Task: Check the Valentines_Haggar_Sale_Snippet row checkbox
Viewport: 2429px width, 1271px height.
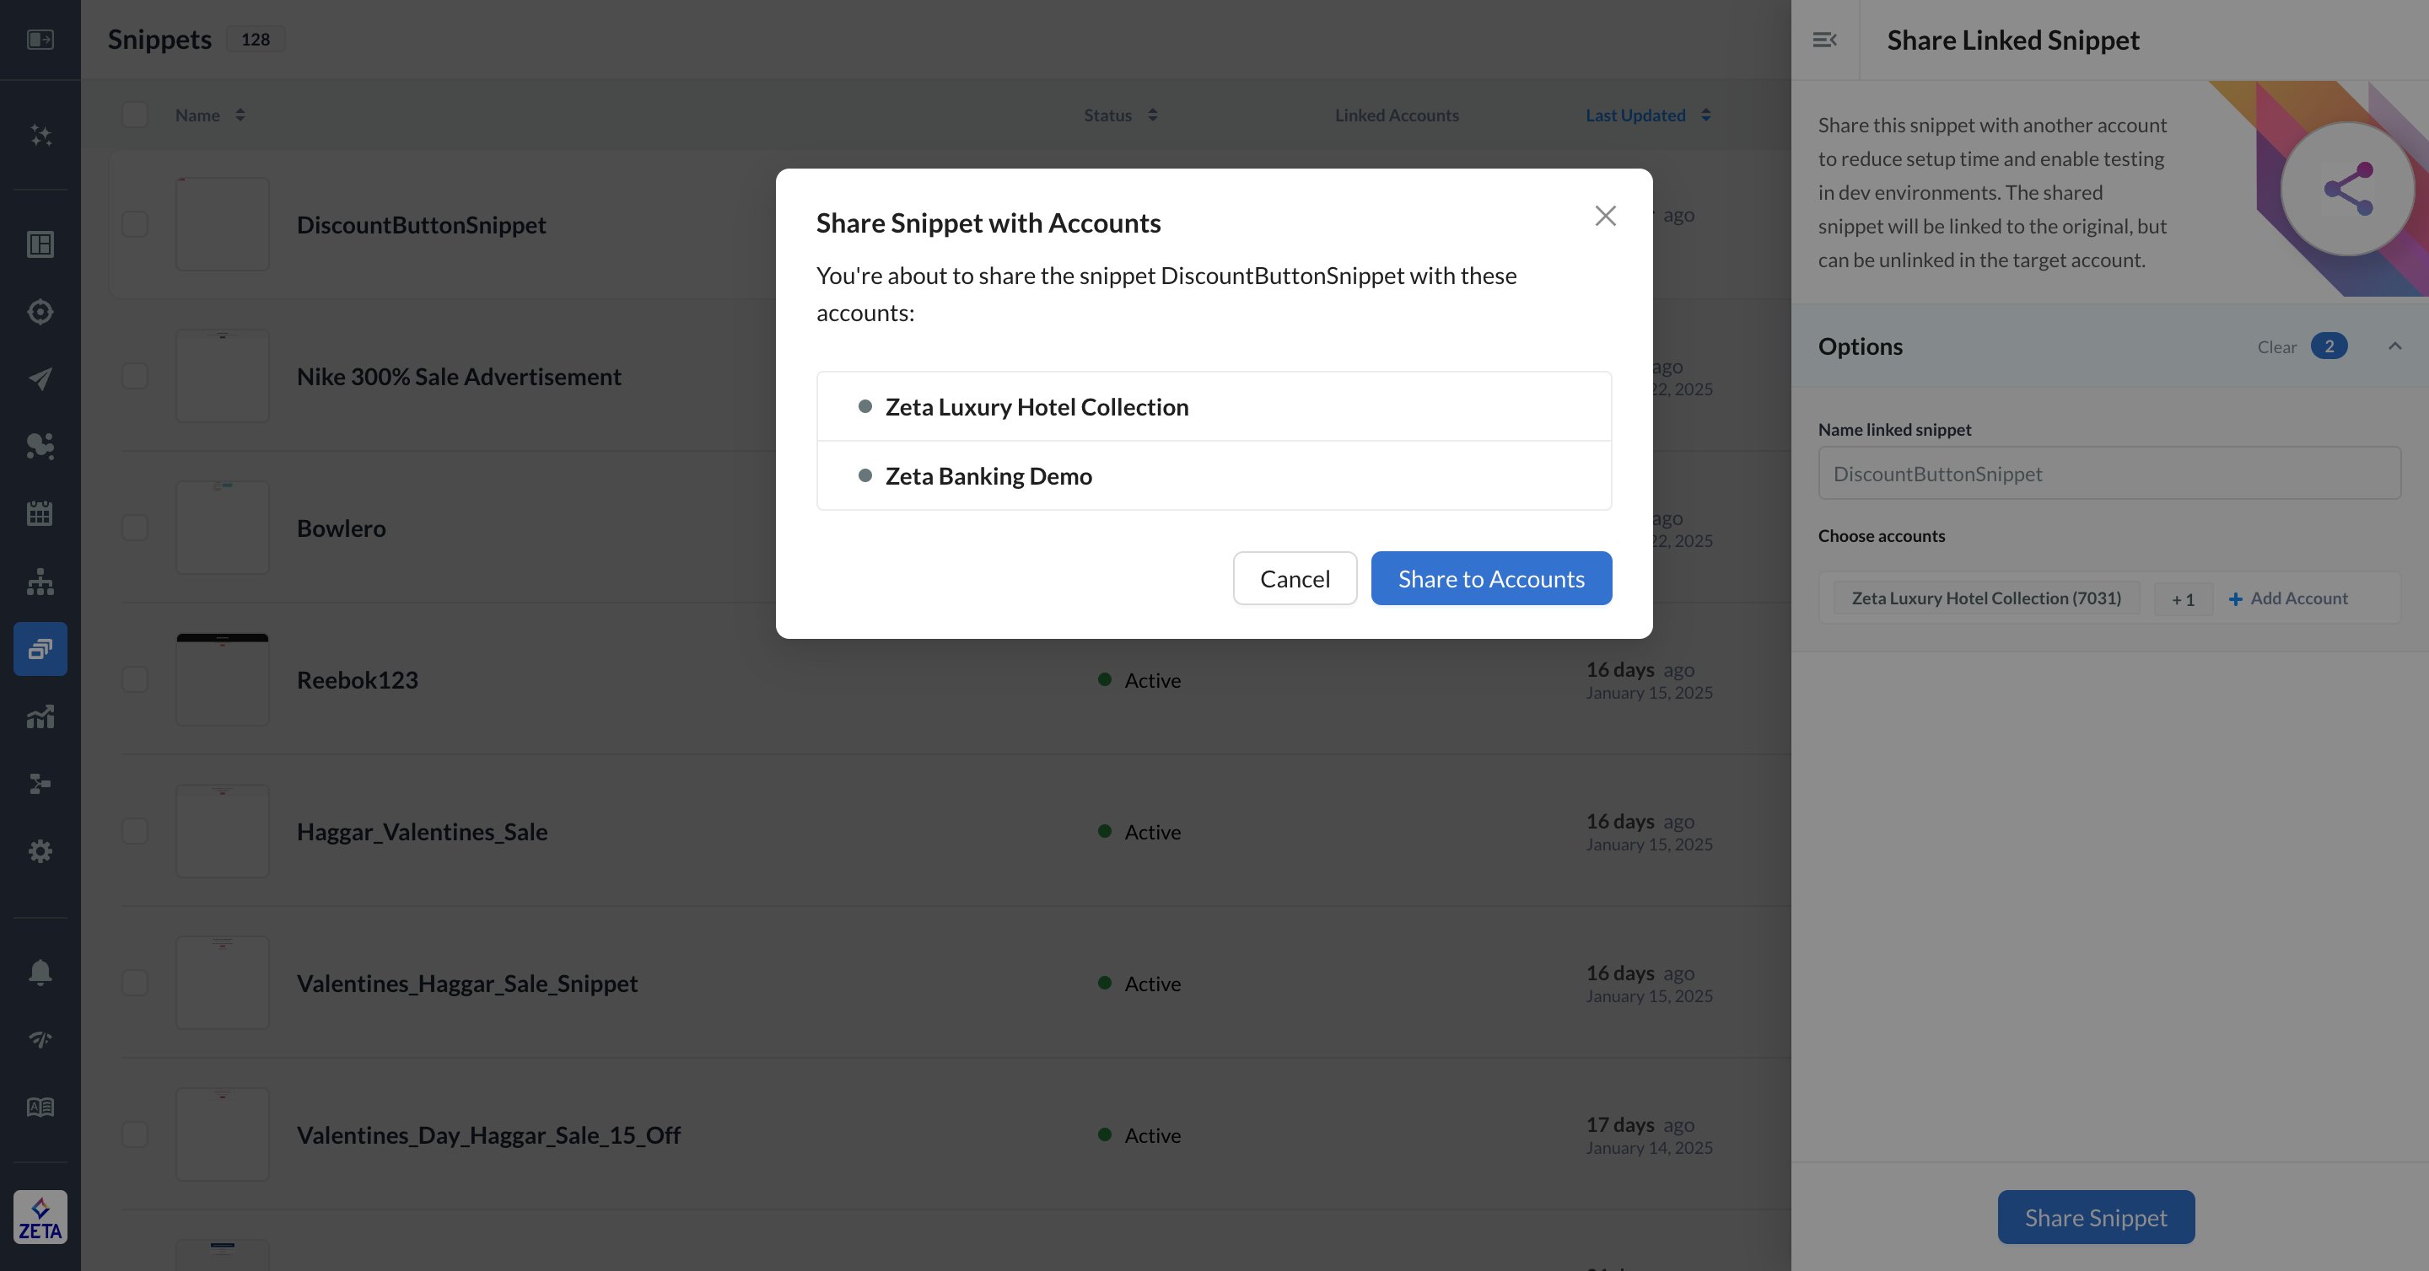Action: tap(135, 983)
